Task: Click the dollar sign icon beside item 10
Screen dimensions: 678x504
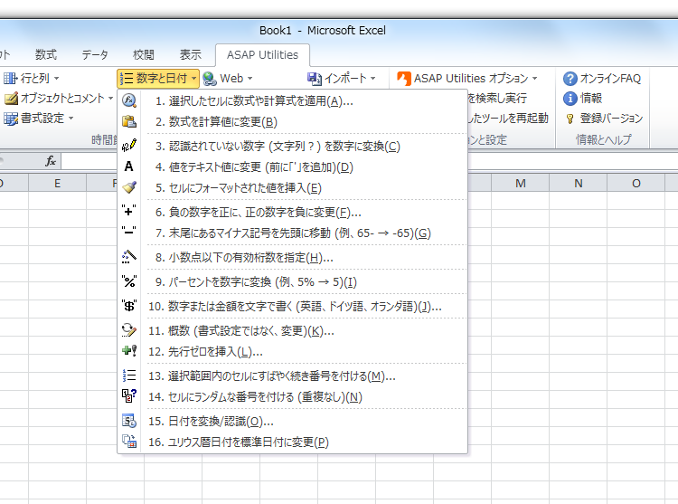Action: point(129,306)
